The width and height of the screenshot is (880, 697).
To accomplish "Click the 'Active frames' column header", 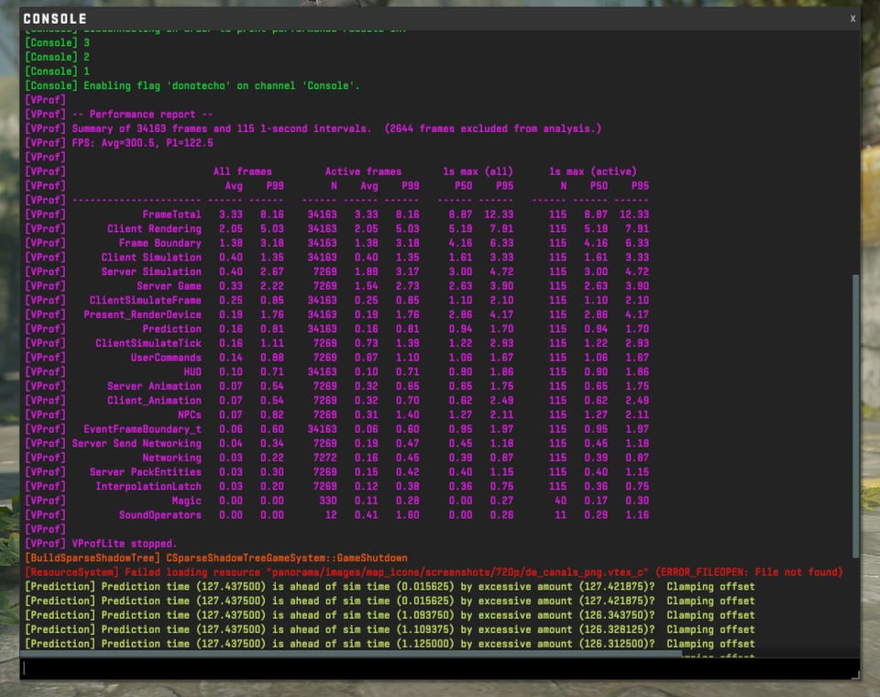I will pyautogui.click(x=363, y=171).
